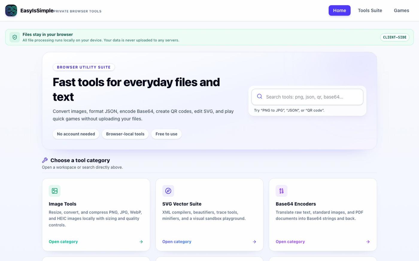Screen dimensions: 419x261
Task: Click the SVG Vector Suite card title
Action: click(x=182, y=204)
